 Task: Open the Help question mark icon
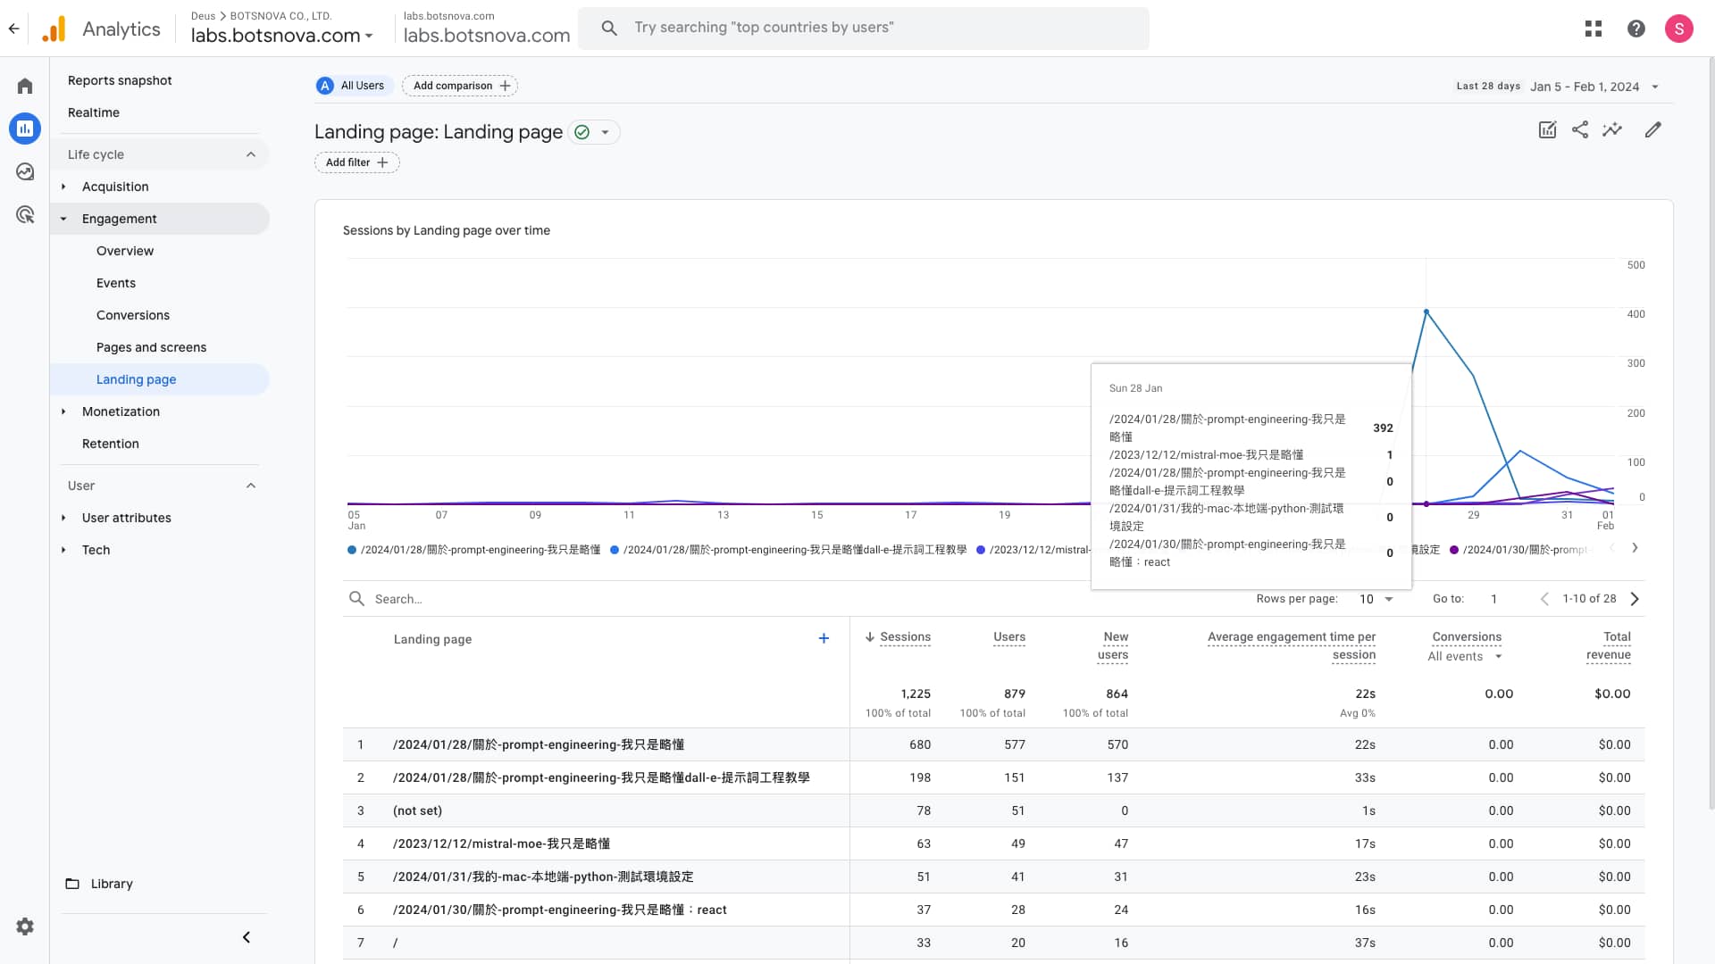(1636, 29)
